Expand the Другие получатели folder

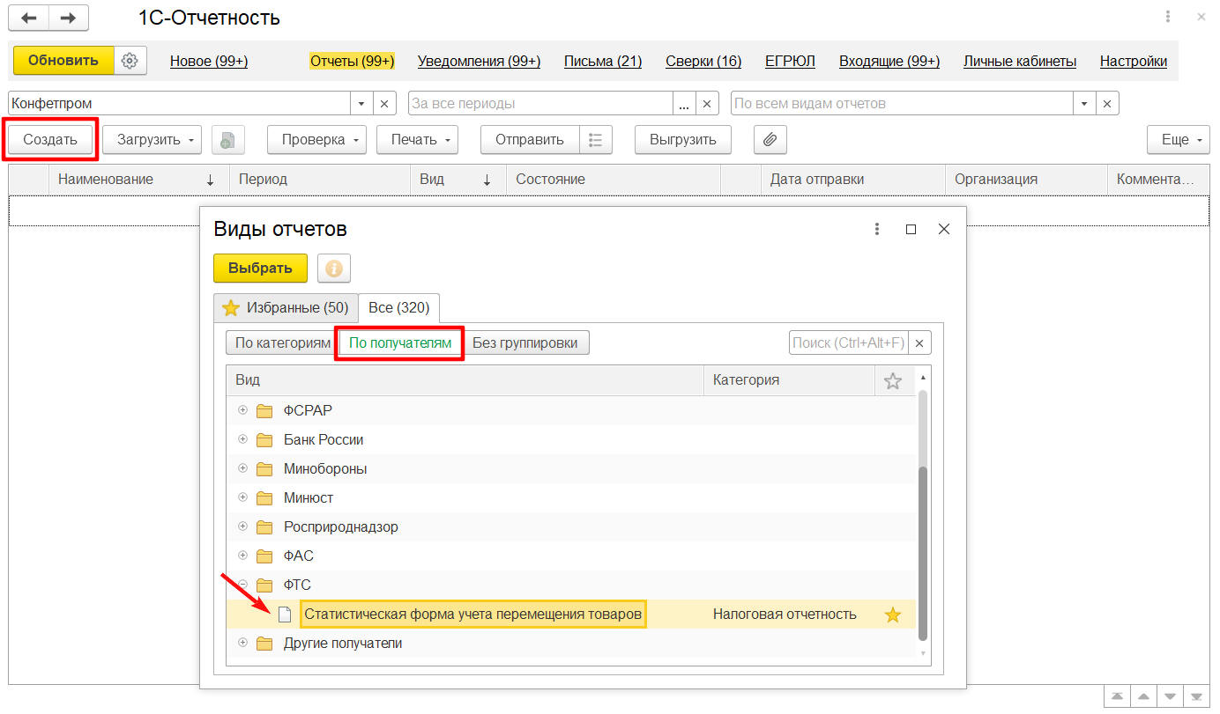[242, 643]
